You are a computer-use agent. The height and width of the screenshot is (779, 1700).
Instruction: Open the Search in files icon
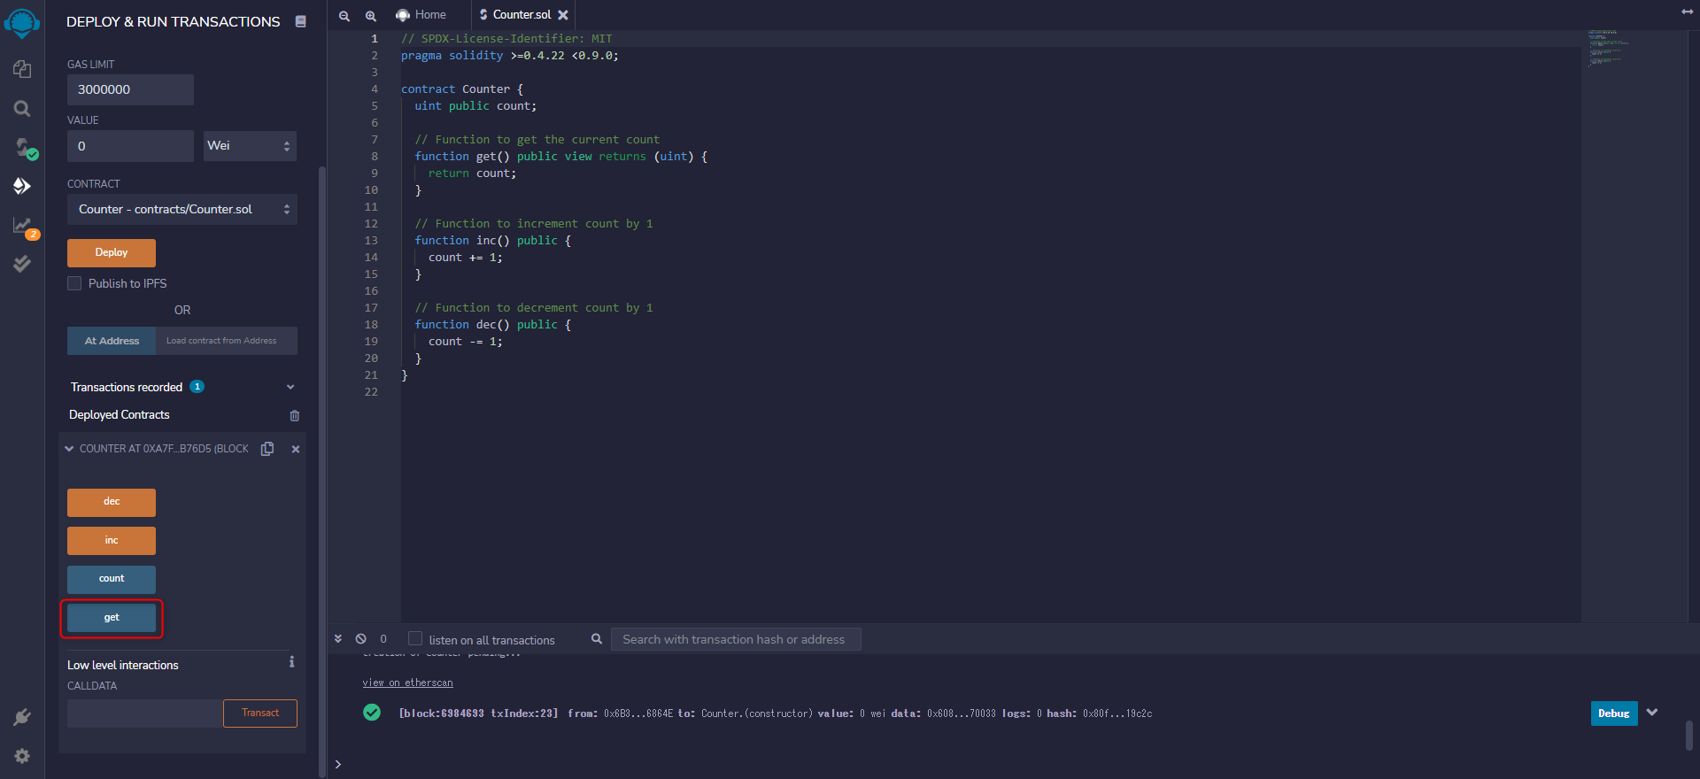tap(22, 108)
